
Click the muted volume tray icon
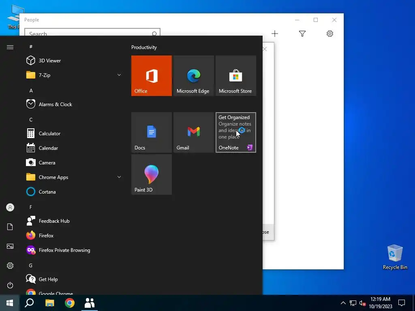point(362,303)
